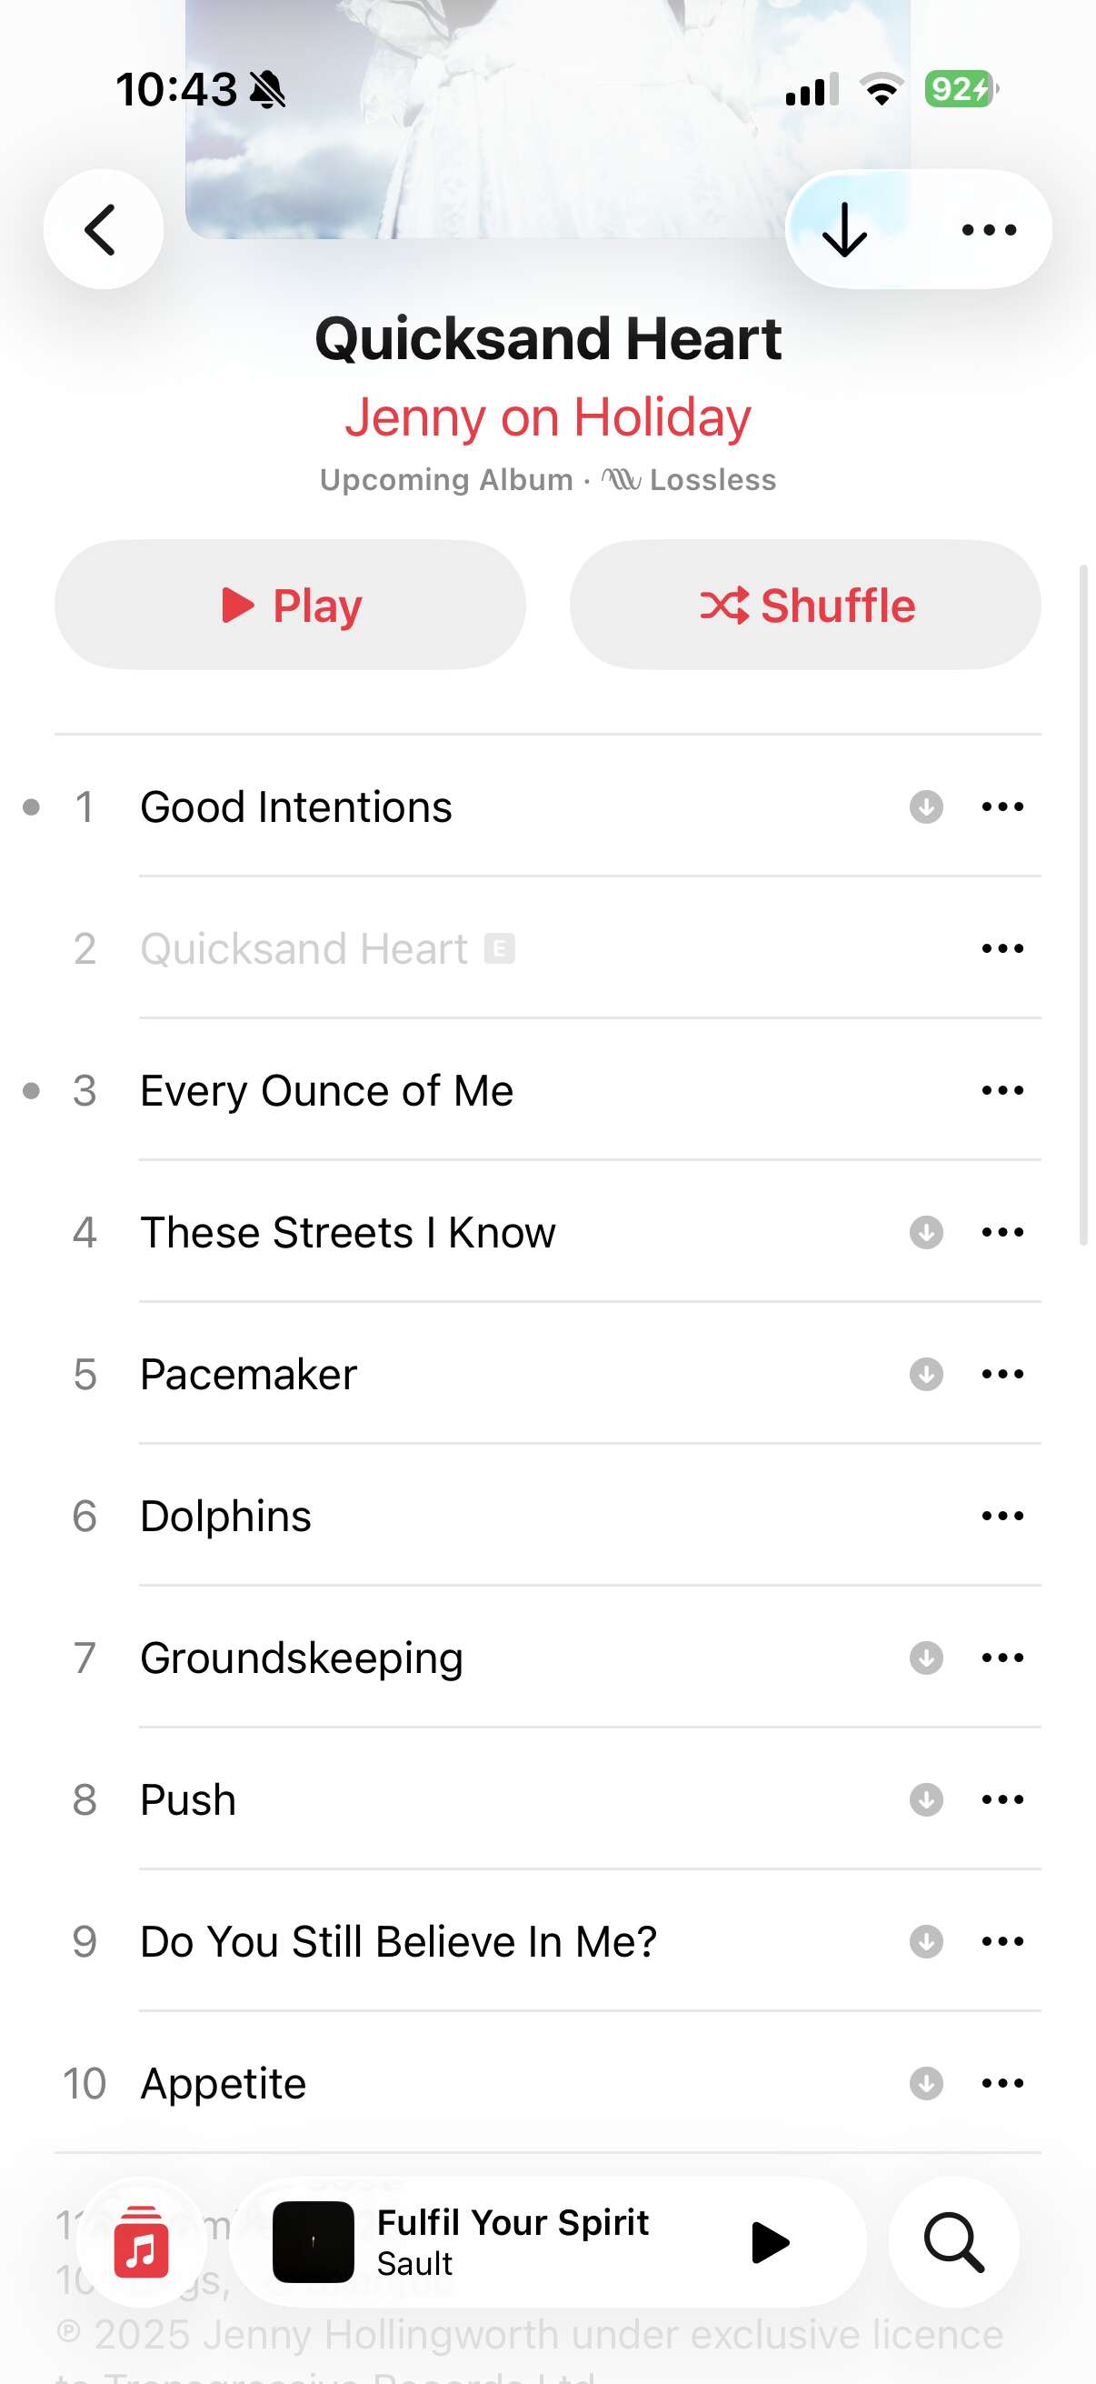Open the music Library tab

point(142,2242)
